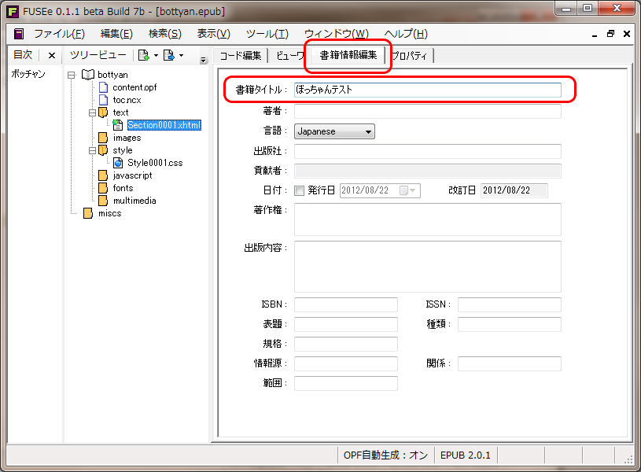
Task: Switch to the プロパティ tab
Action: coord(409,55)
